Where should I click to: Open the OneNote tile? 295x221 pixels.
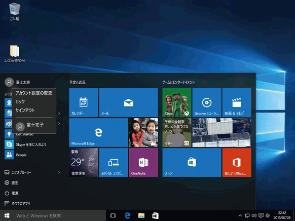[143, 162]
